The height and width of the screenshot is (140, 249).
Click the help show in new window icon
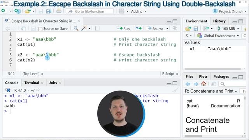click(214, 84)
